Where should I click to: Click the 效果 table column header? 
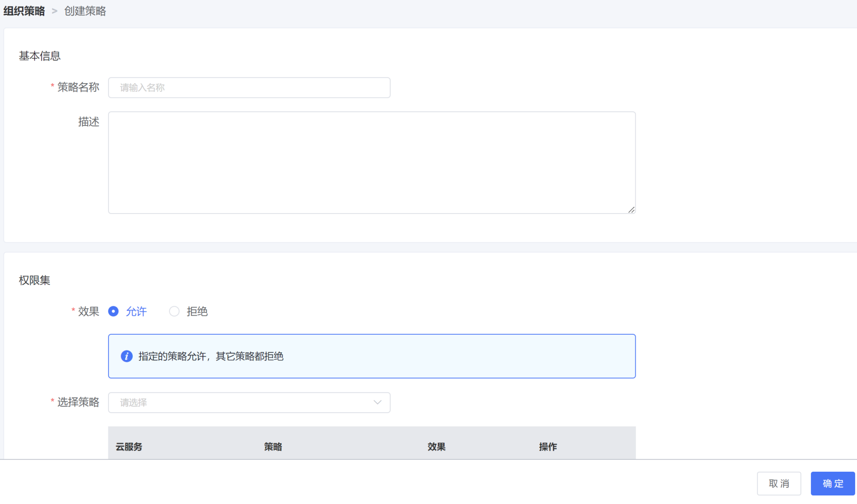point(436,446)
